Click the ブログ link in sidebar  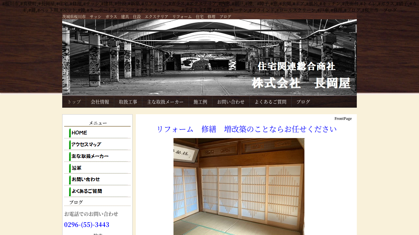(x=76, y=202)
